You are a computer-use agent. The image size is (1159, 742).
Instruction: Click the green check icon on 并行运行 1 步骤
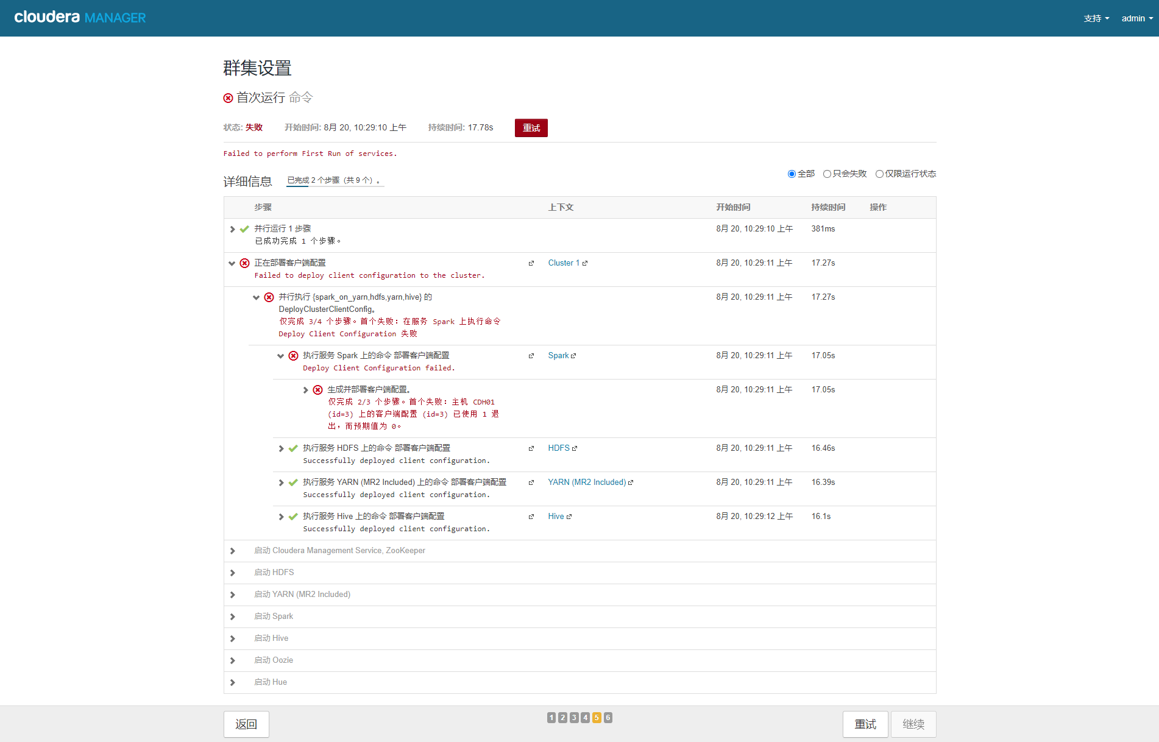point(244,229)
